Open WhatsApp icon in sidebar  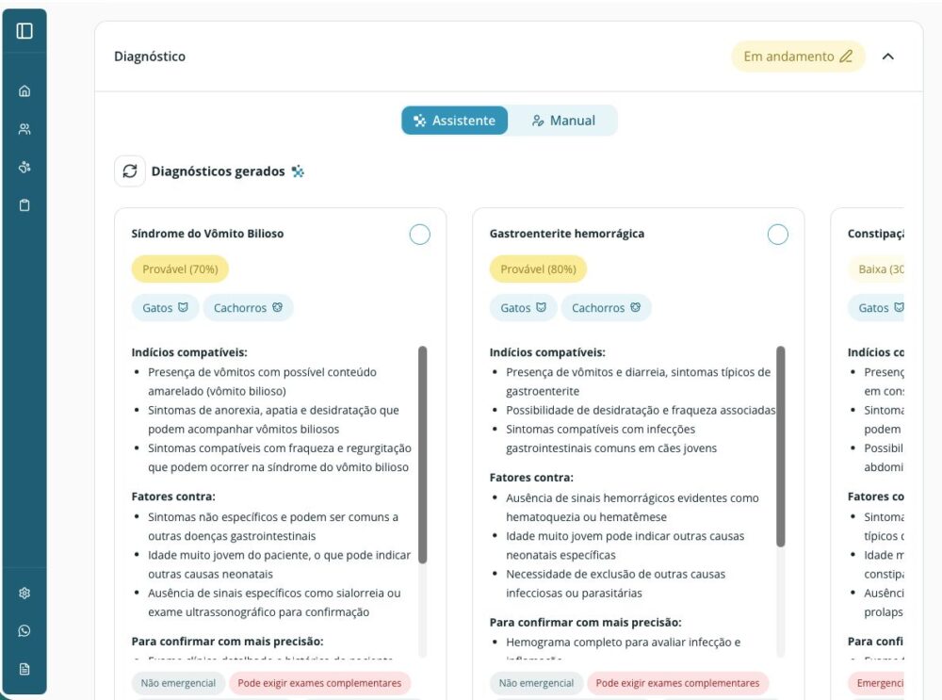pyautogui.click(x=24, y=631)
